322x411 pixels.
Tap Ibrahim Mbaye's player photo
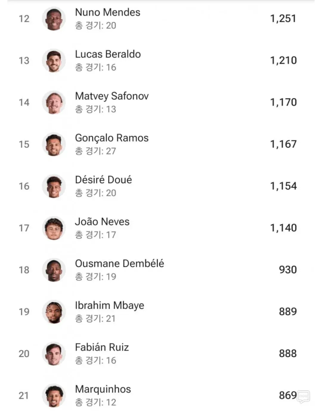54,312
